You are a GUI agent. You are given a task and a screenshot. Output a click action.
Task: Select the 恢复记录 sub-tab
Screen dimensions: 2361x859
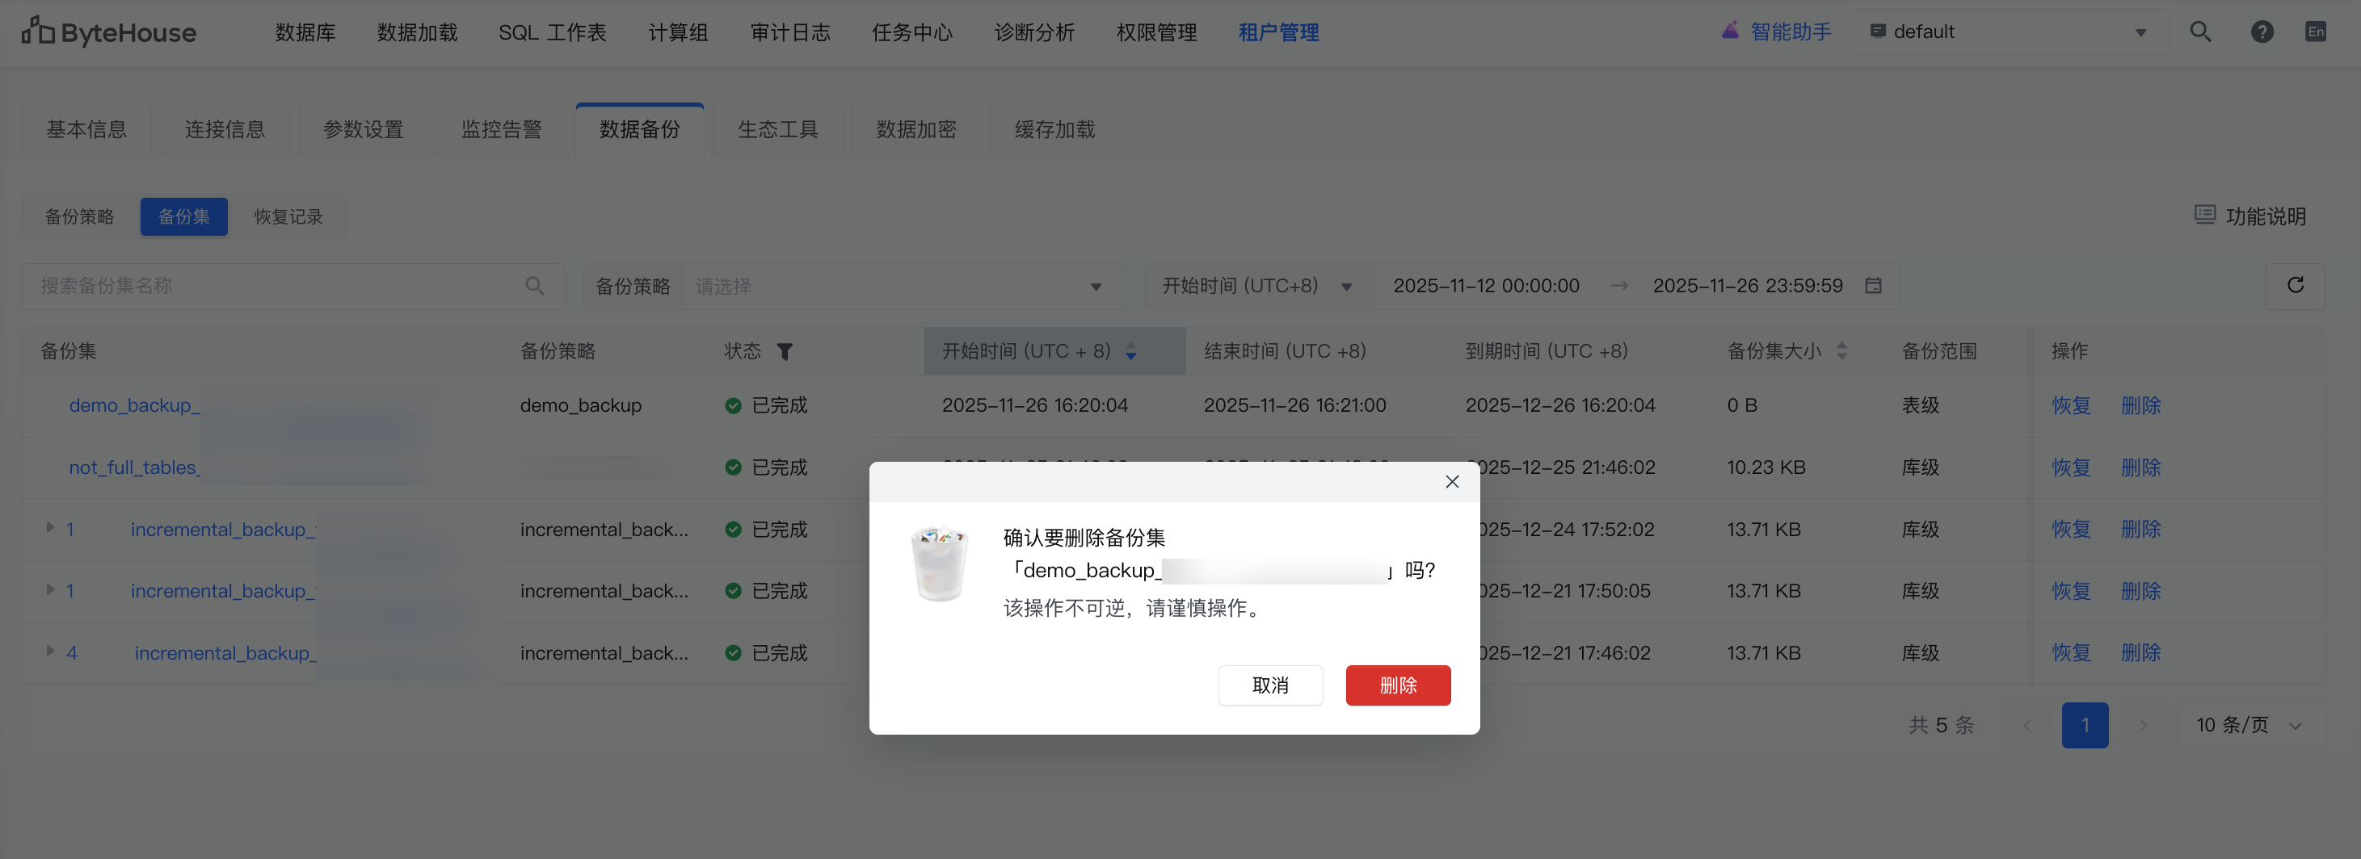coord(288,217)
